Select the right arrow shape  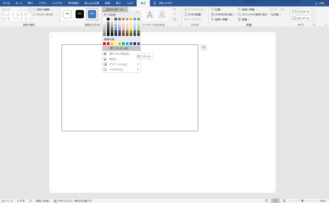21,14
